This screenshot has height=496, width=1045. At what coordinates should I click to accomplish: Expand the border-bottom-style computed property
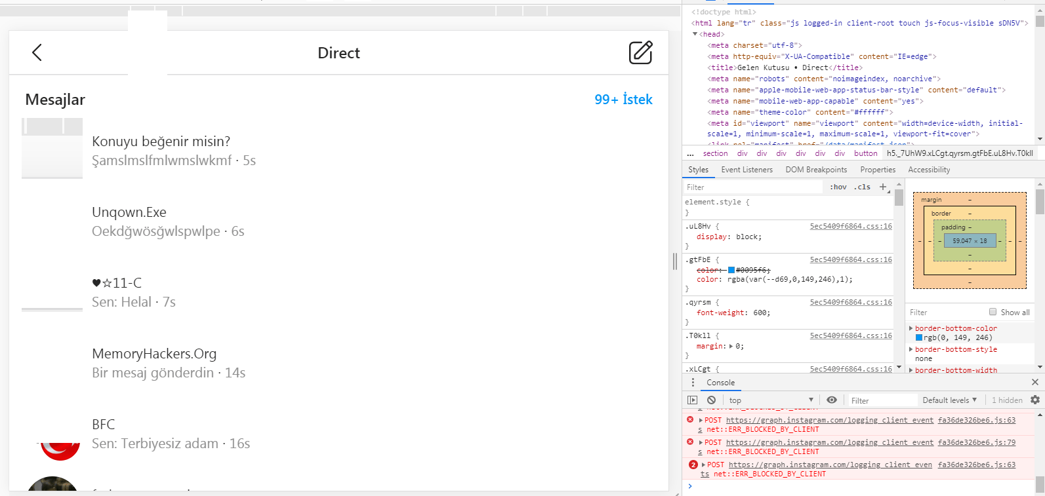(911, 349)
